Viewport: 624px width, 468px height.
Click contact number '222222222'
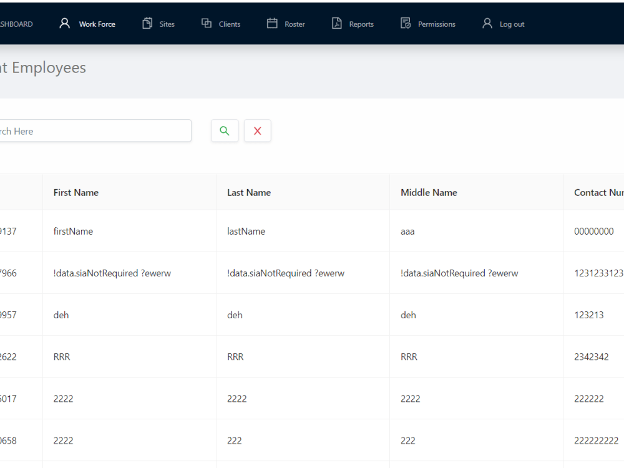click(x=596, y=441)
